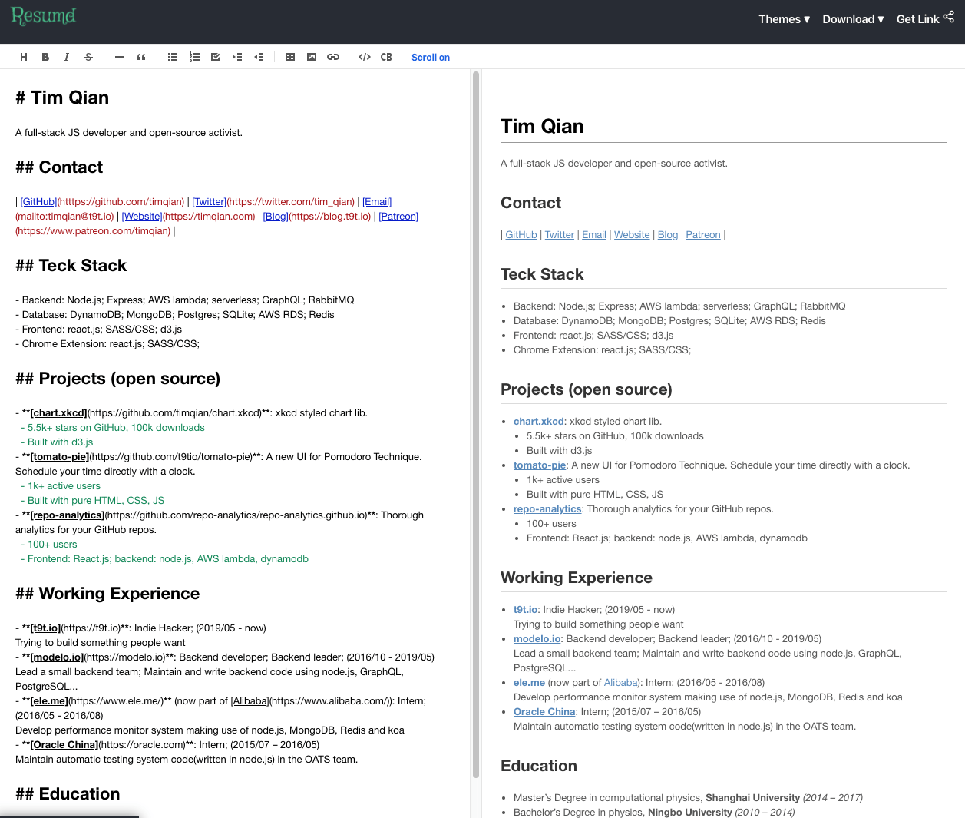Click '[chart.xkcd]' markdown text in the editor
Image resolution: width=965 pixels, height=818 pixels.
(x=59, y=413)
